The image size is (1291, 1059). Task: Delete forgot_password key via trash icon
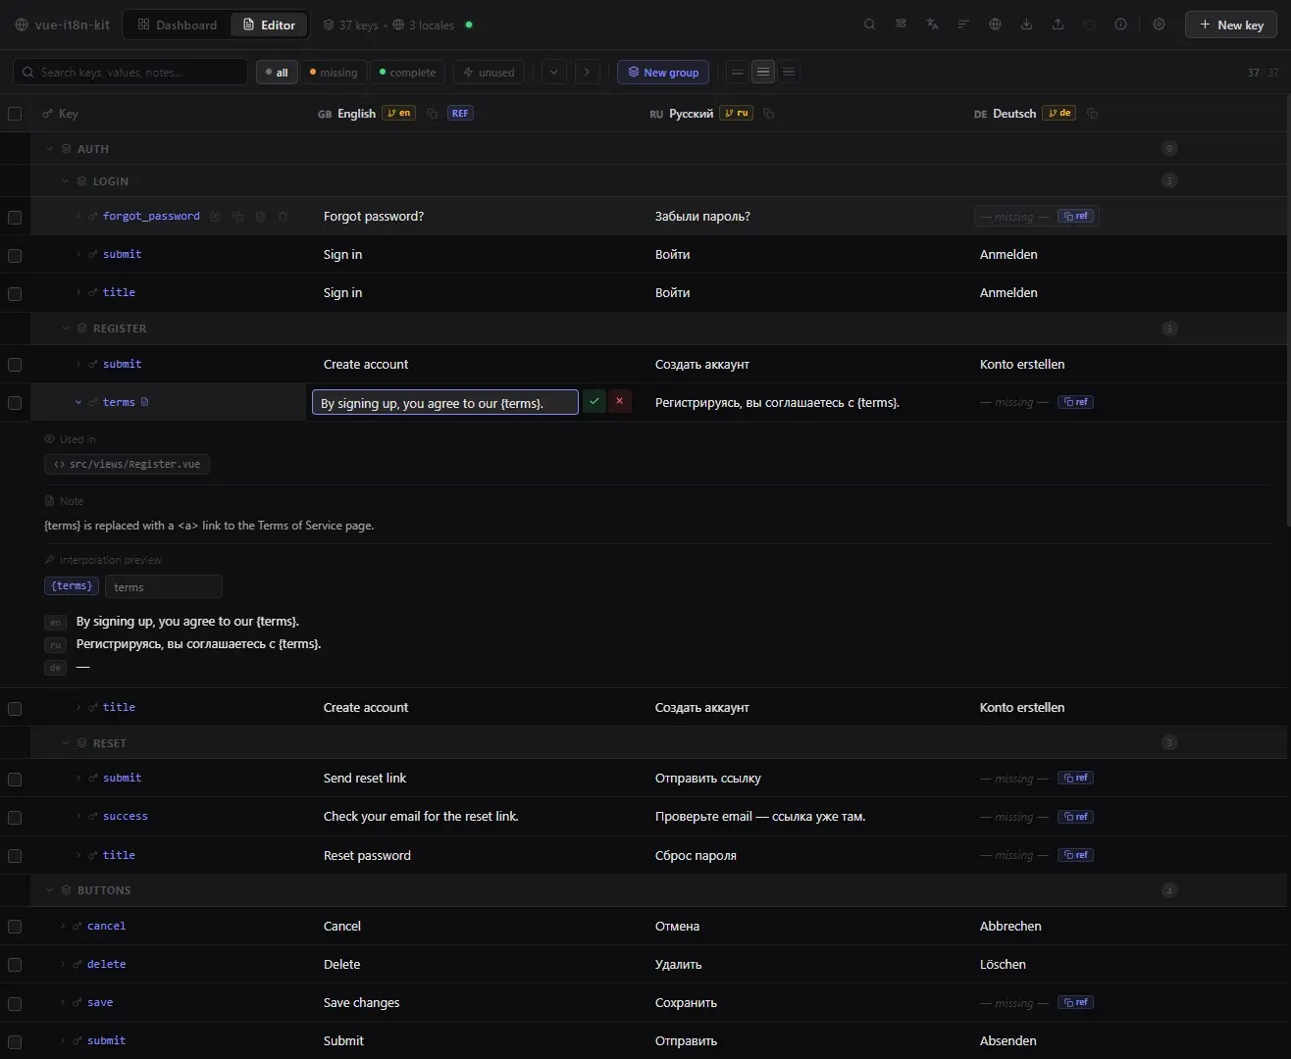(283, 217)
